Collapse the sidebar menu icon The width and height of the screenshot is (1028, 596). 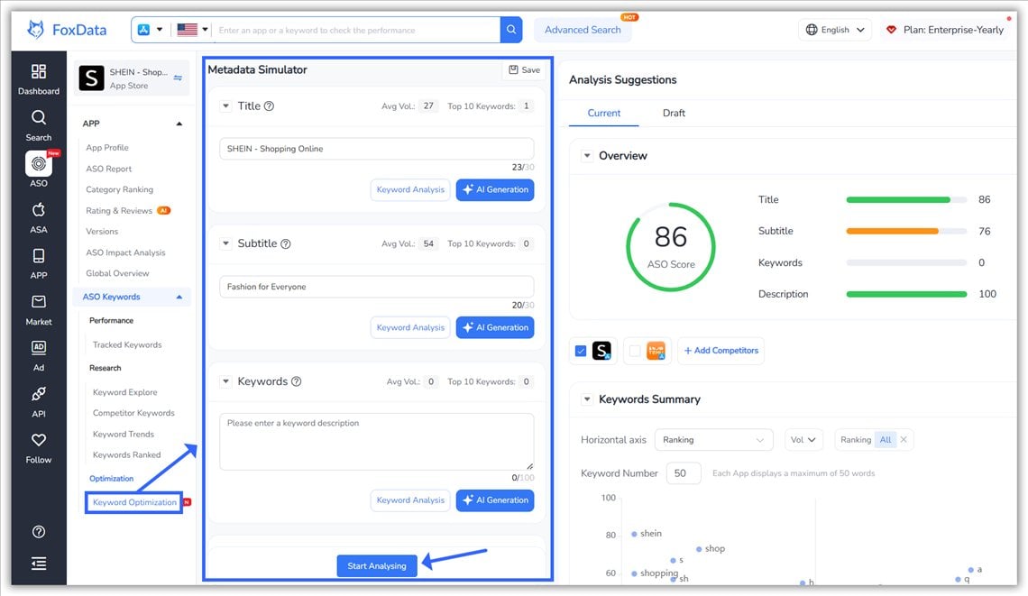click(39, 564)
